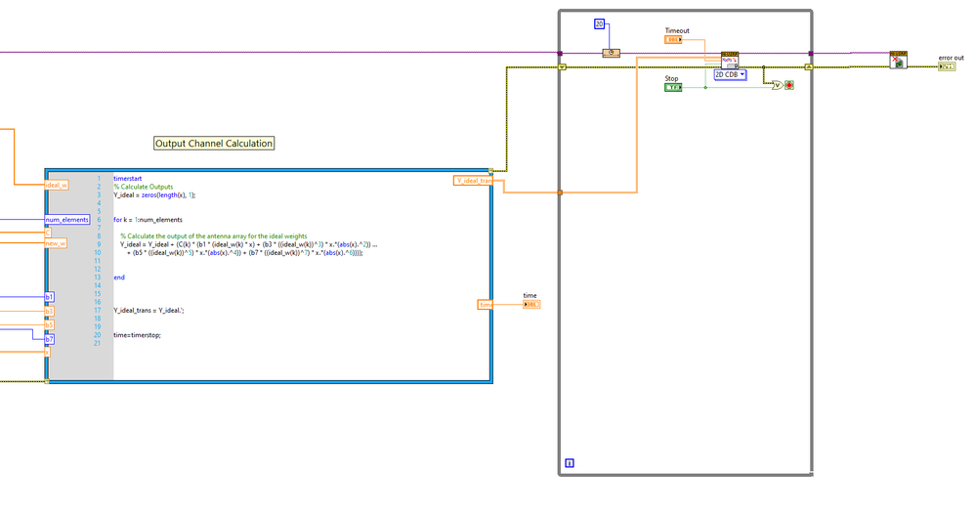This screenshot has height=512, width=976.
Task: Click the error out indicator terminal
Action: point(947,66)
